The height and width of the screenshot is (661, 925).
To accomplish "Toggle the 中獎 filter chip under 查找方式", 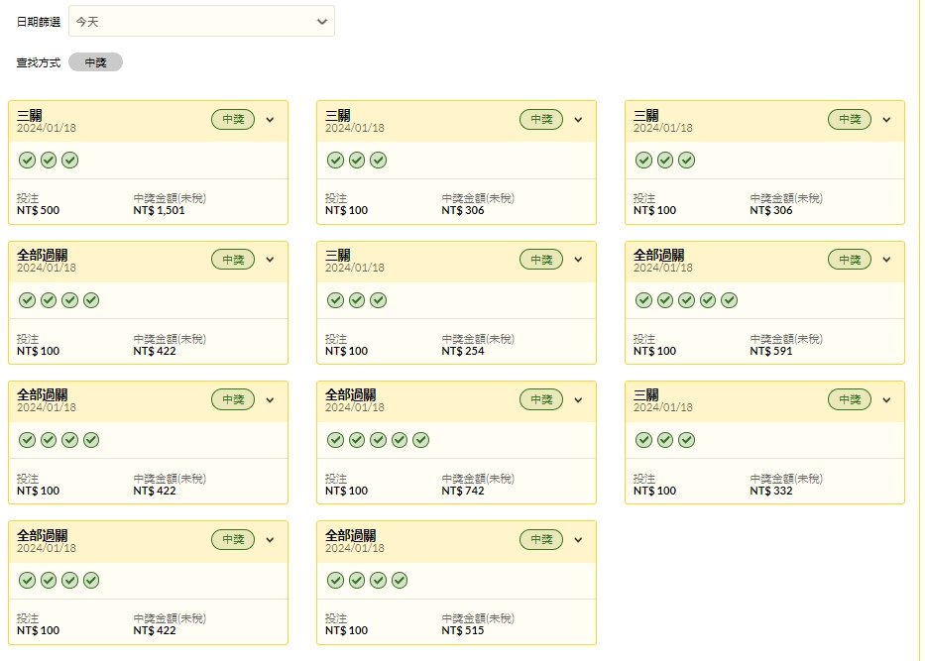I will click(x=95, y=62).
